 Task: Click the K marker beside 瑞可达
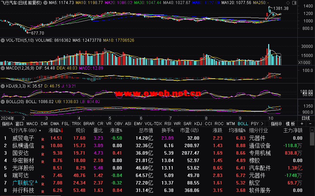[x=43, y=177]
